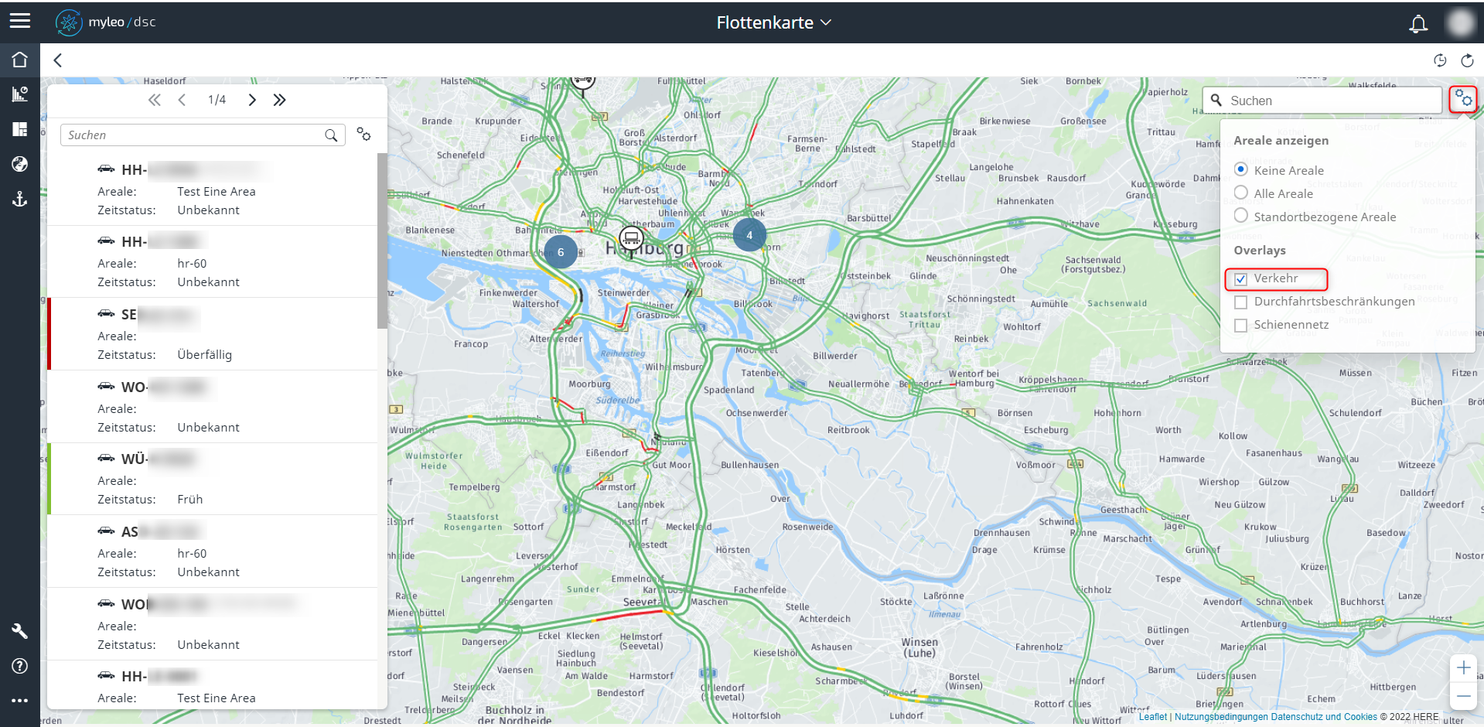1484x727 pixels.
Task: Select the Alle Areale radio button
Action: 1240,193
